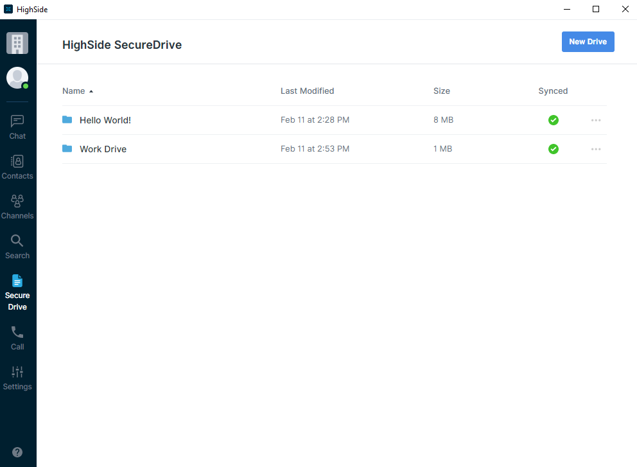Sort by Last Modified column header
The image size is (637, 467).
click(307, 91)
